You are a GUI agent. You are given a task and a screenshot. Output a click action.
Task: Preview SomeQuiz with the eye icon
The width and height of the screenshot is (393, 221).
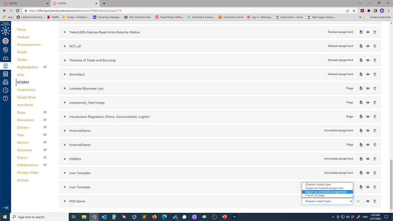(368, 74)
